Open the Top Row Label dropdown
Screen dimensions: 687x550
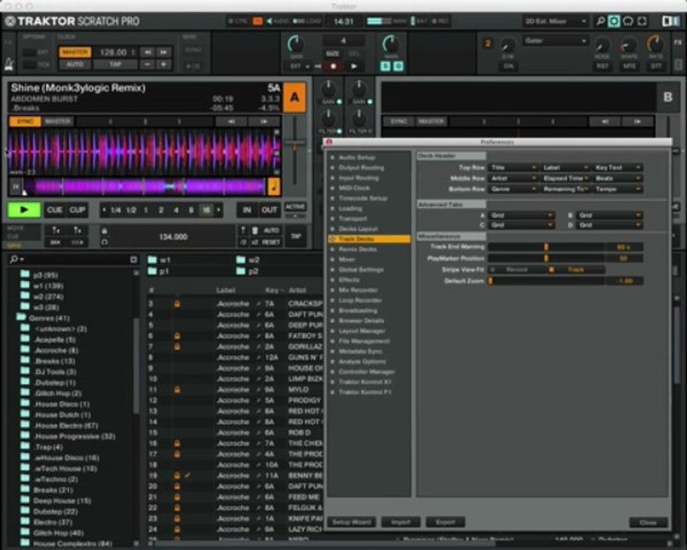coord(565,167)
